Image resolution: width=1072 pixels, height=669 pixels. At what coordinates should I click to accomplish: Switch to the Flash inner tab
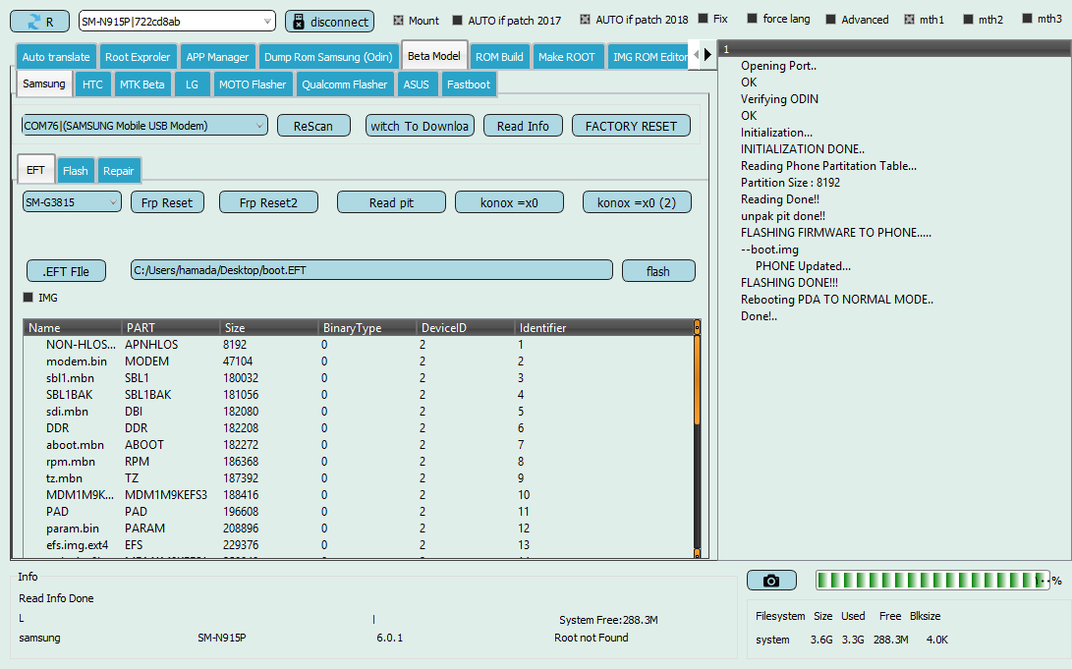pyautogui.click(x=76, y=171)
